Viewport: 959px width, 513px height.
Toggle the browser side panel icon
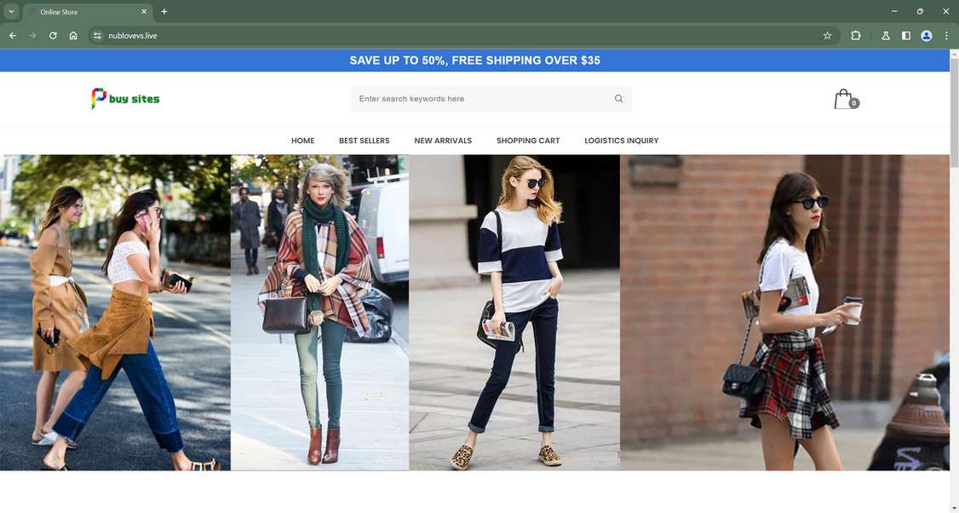(906, 36)
